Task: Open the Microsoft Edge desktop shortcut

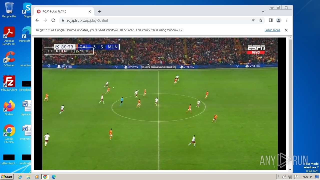Action: (26, 34)
